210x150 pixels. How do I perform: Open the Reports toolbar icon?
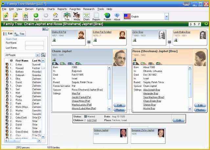click(96, 16)
